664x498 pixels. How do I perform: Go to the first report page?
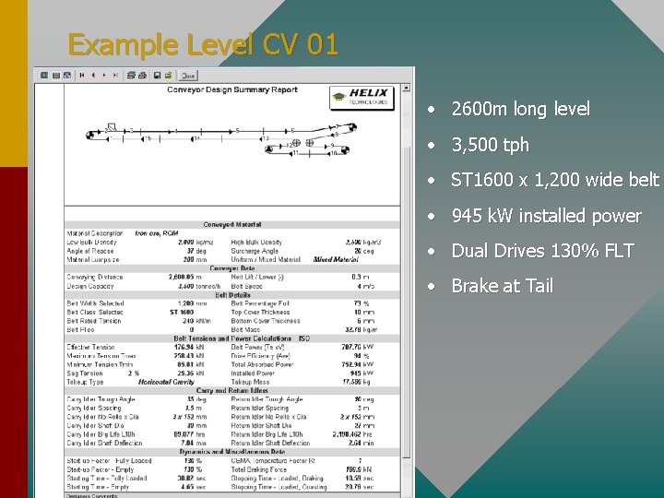pos(82,76)
